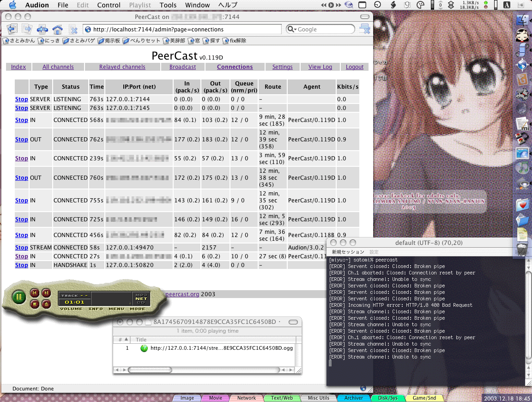The image size is (532, 402).
Task: Open the MENU popup on Audion
Action: [116, 309]
